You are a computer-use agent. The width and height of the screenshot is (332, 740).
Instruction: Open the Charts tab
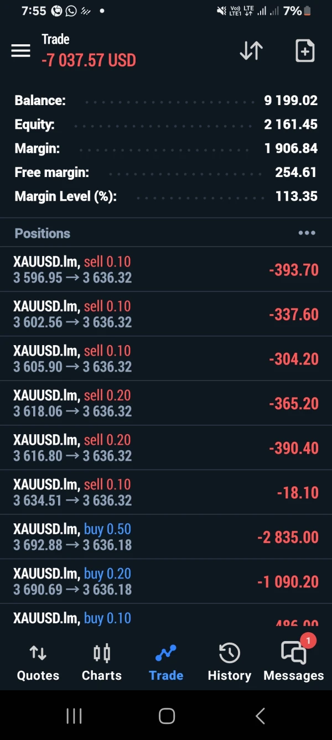[x=102, y=663]
